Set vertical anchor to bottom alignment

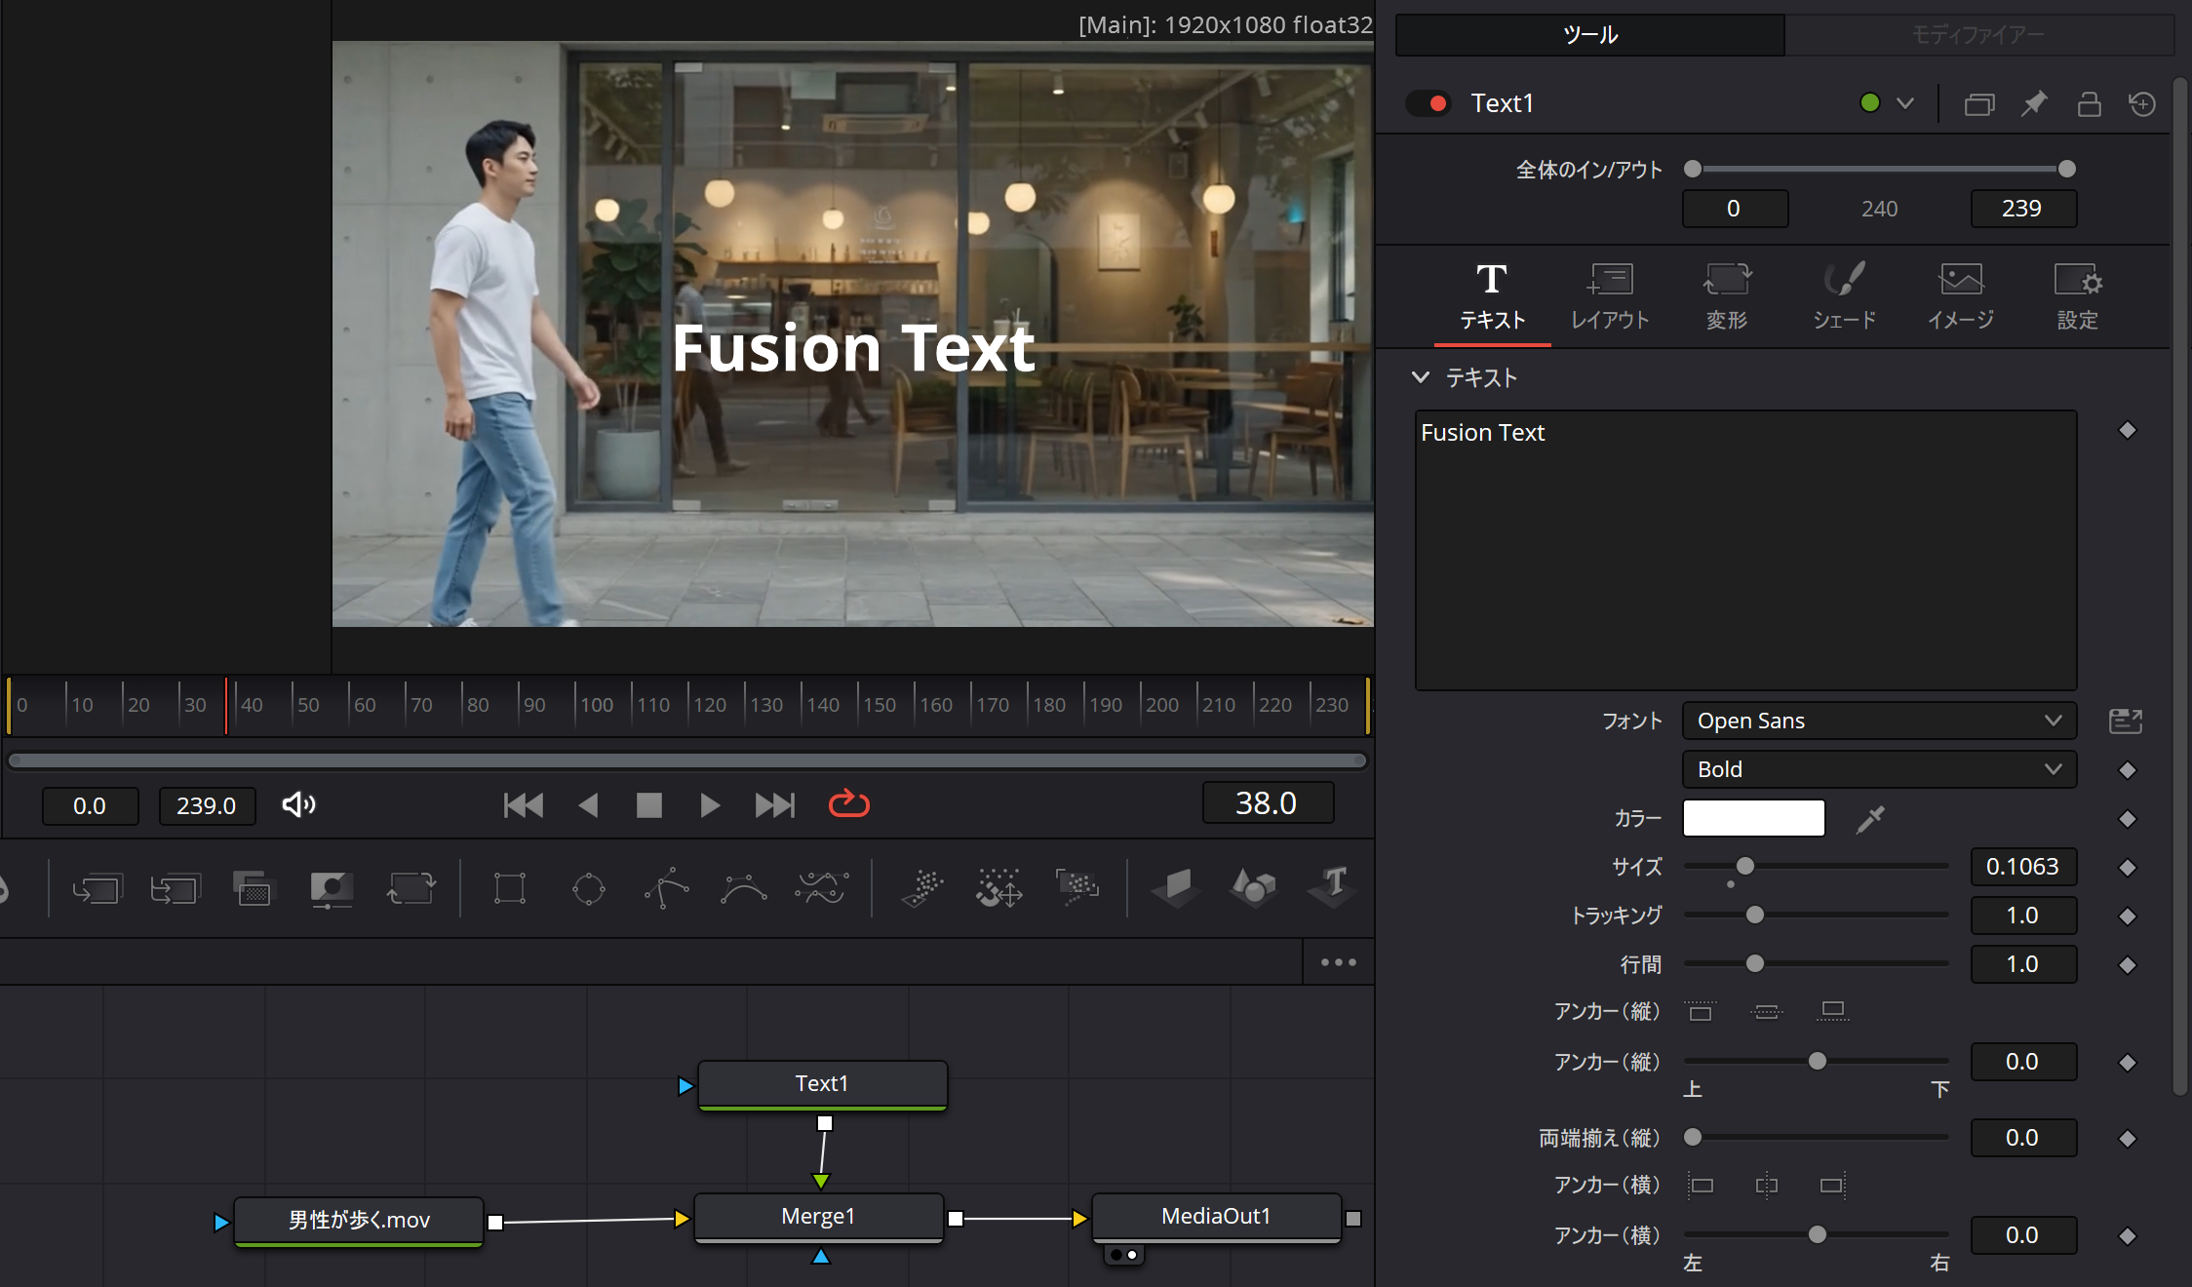(x=1832, y=1011)
